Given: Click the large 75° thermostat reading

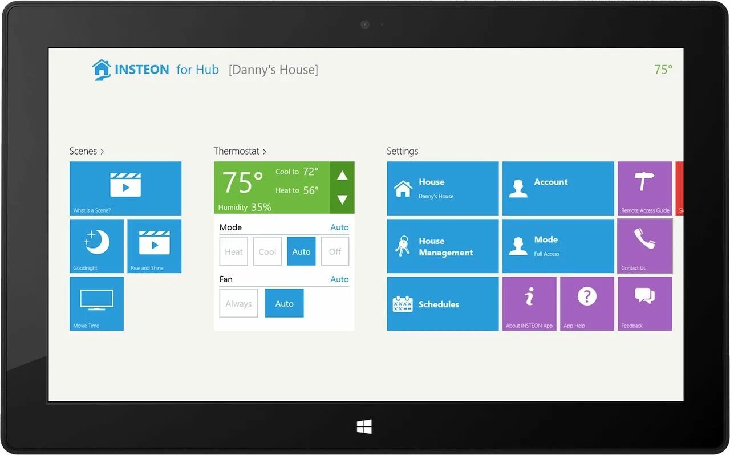Looking at the screenshot, I should coord(243,182).
